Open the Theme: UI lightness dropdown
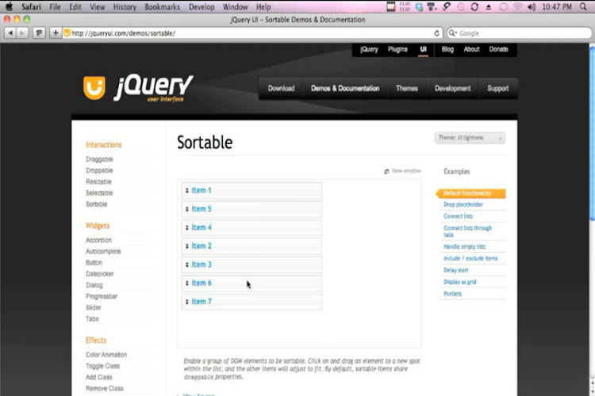The width and height of the screenshot is (595, 396). 470,138
